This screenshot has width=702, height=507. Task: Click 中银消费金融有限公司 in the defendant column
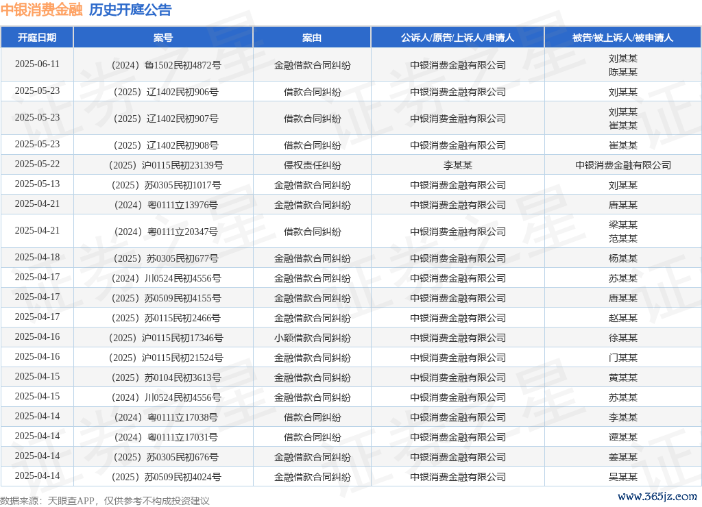pos(622,166)
